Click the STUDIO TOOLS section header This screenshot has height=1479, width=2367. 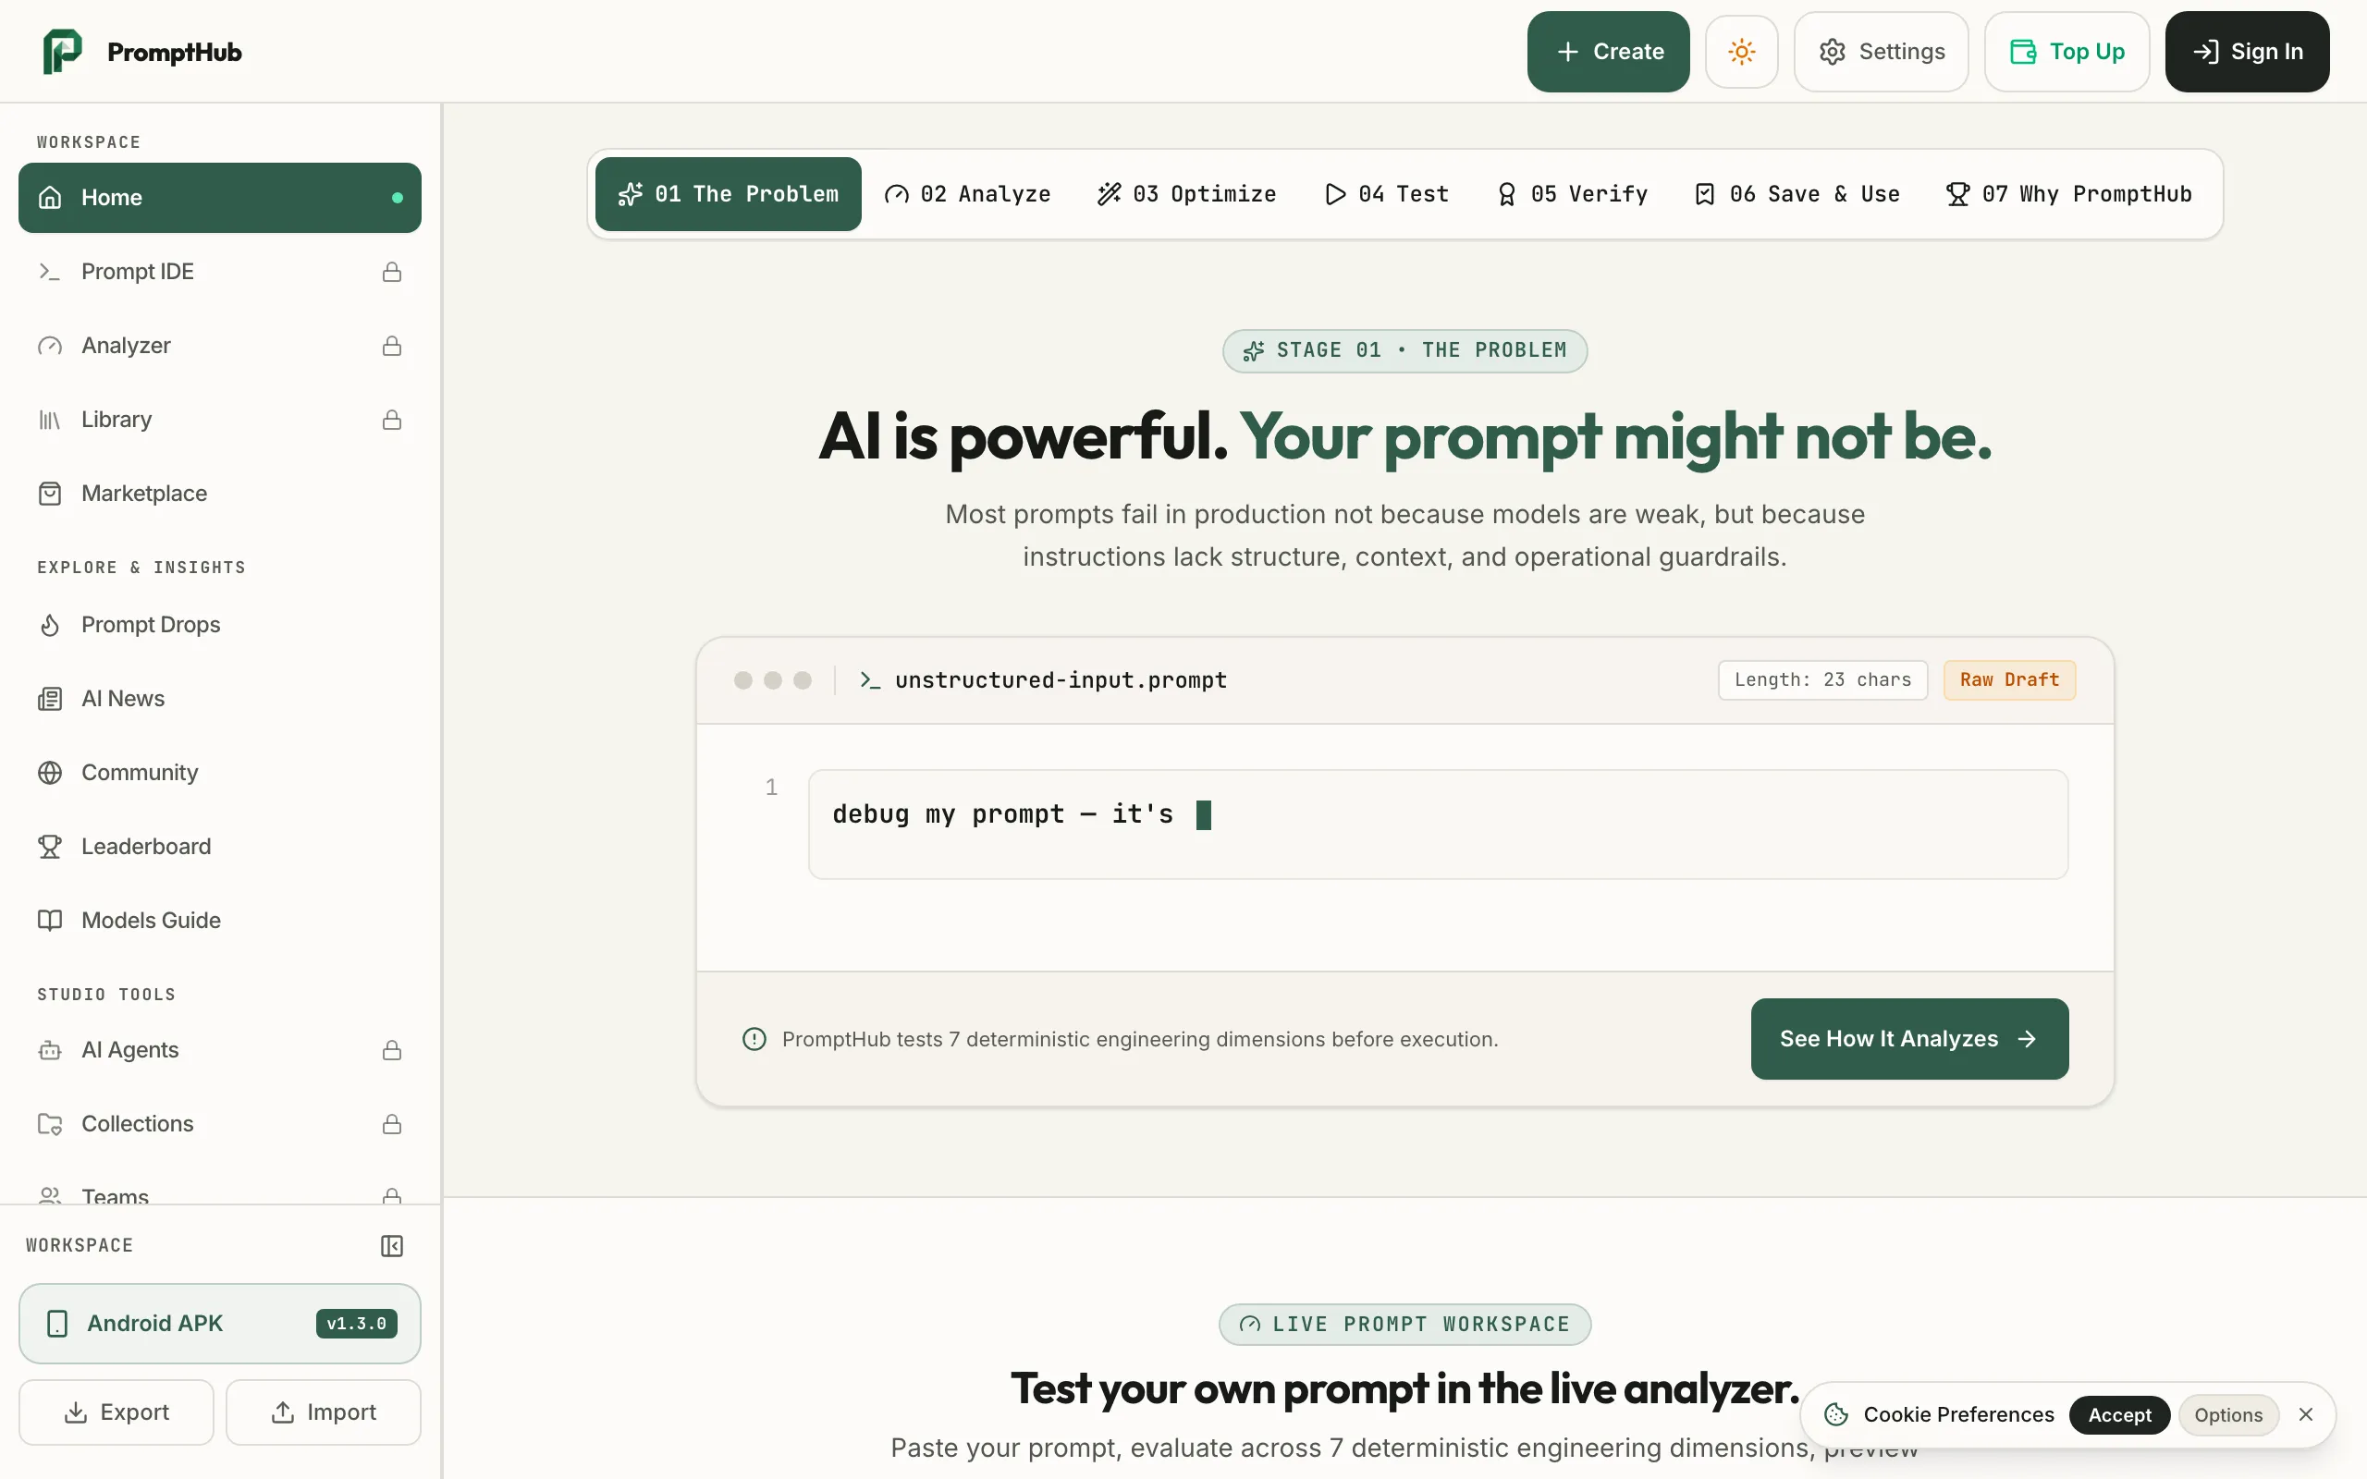(x=105, y=994)
